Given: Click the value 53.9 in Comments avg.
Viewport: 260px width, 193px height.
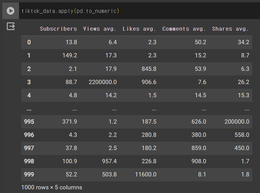Looking at the screenshot, I should click(x=200, y=69).
